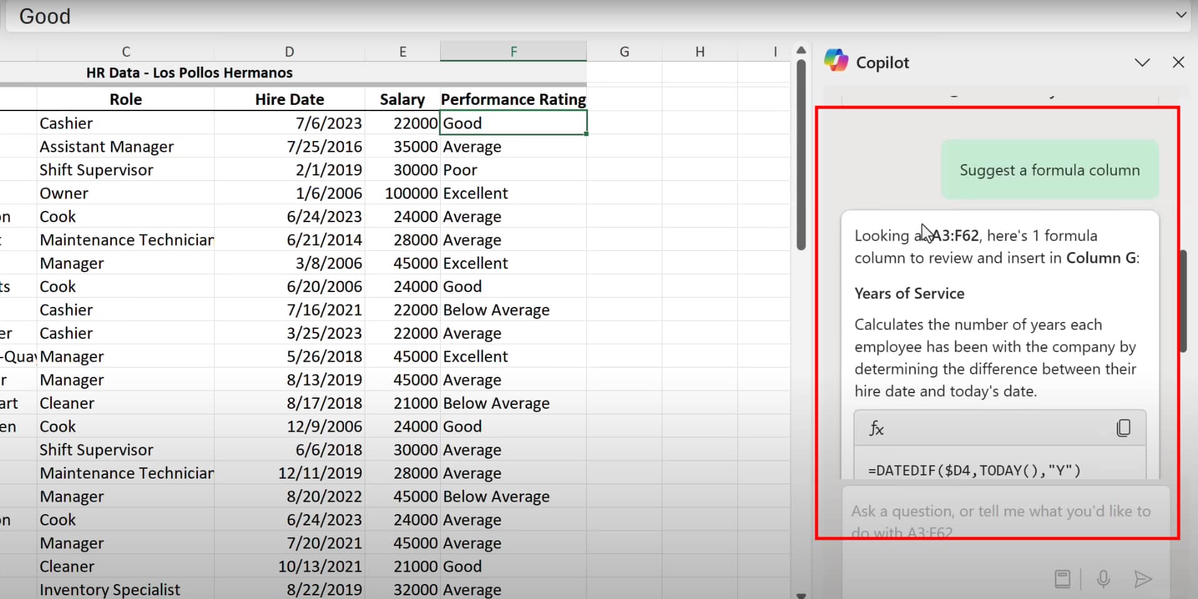Screen dimensions: 1198x599
Task: Click the Years of Service heading
Action: [909, 293]
